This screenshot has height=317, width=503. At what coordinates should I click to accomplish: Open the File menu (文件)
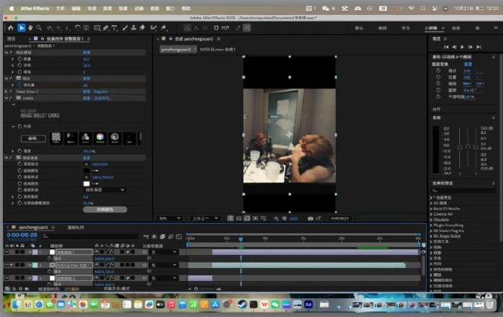[61, 9]
